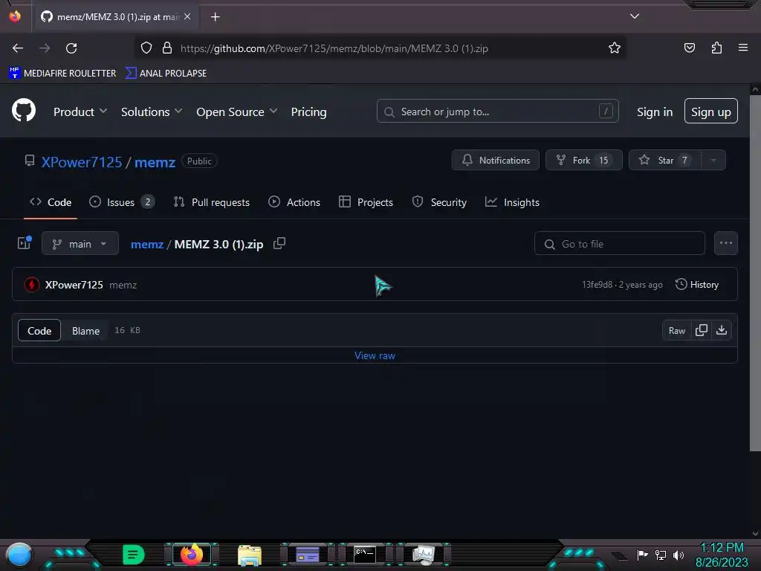Open commit 13fe9d8 link
Image resolution: width=761 pixels, height=571 pixels.
coord(597,285)
